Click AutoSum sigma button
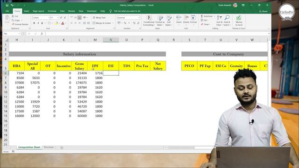Viewport: 299px width, 168px height. click(206, 16)
